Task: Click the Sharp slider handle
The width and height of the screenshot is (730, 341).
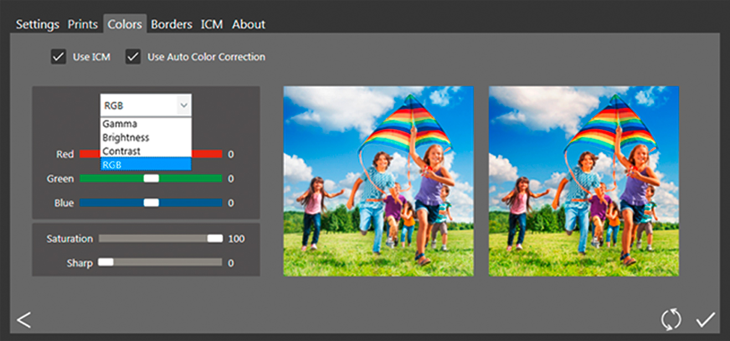Action: tap(106, 262)
